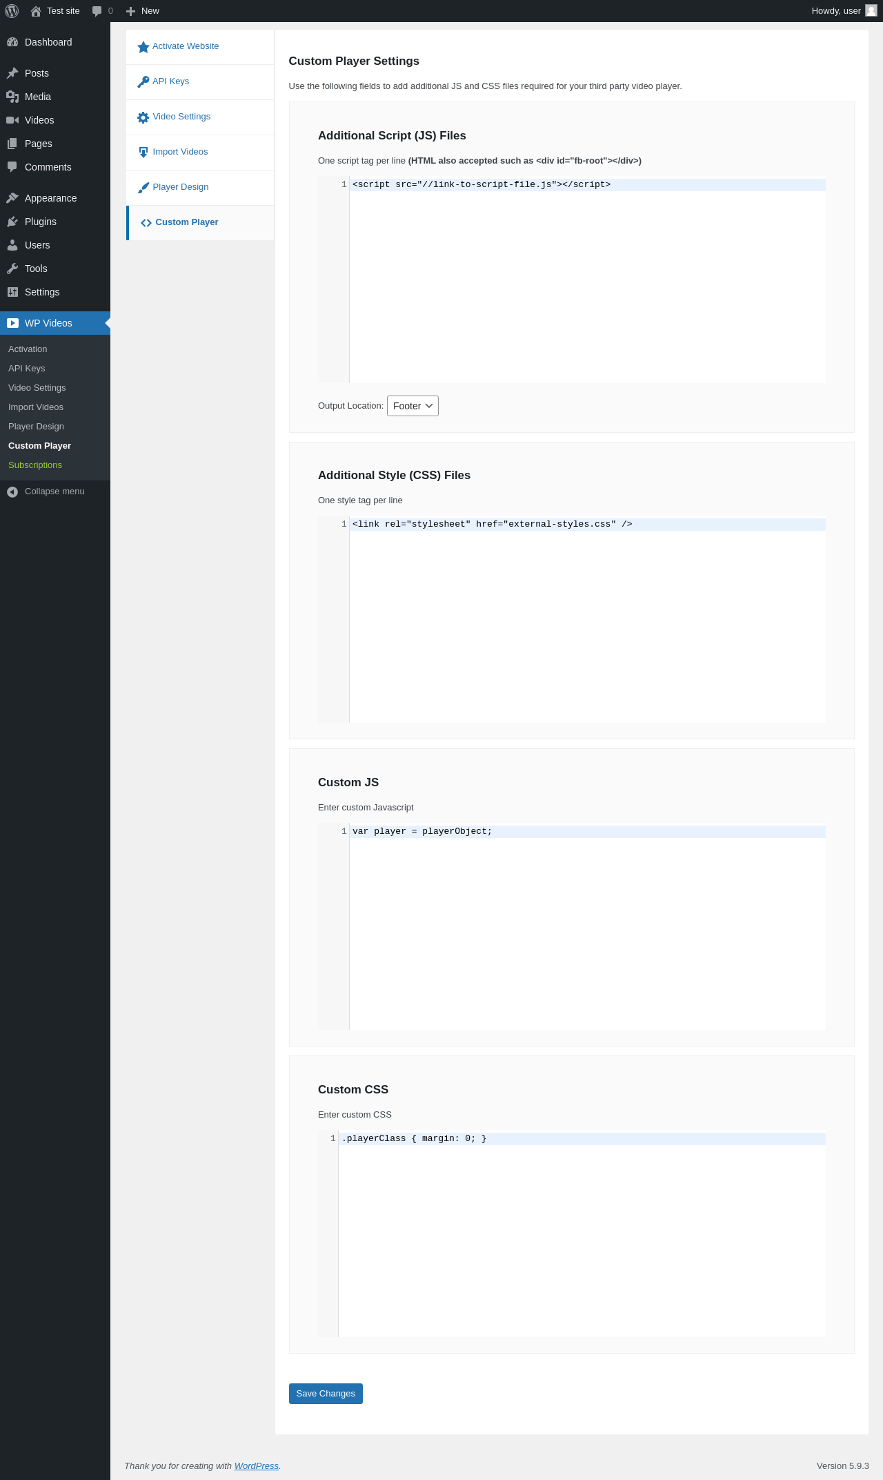Click into the Additional Script JS editor

[x=572, y=280]
